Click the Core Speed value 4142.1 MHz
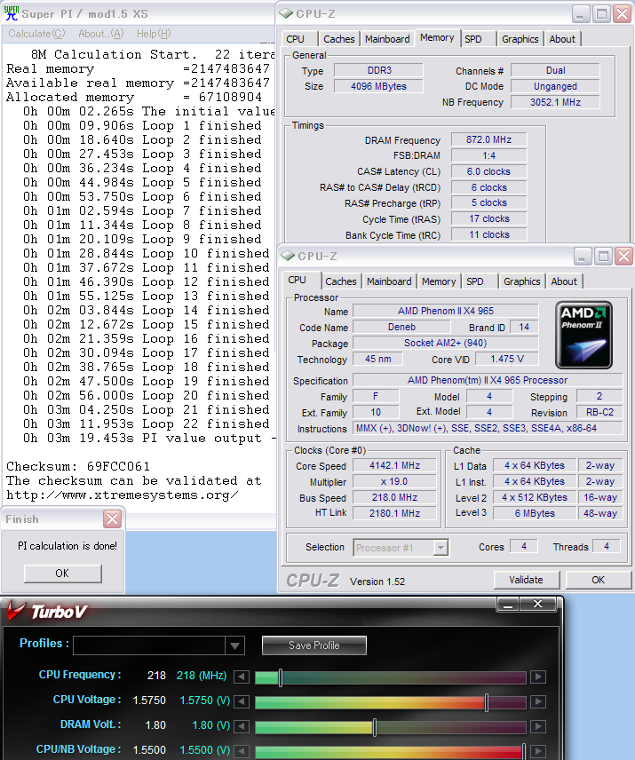 [394, 465]
